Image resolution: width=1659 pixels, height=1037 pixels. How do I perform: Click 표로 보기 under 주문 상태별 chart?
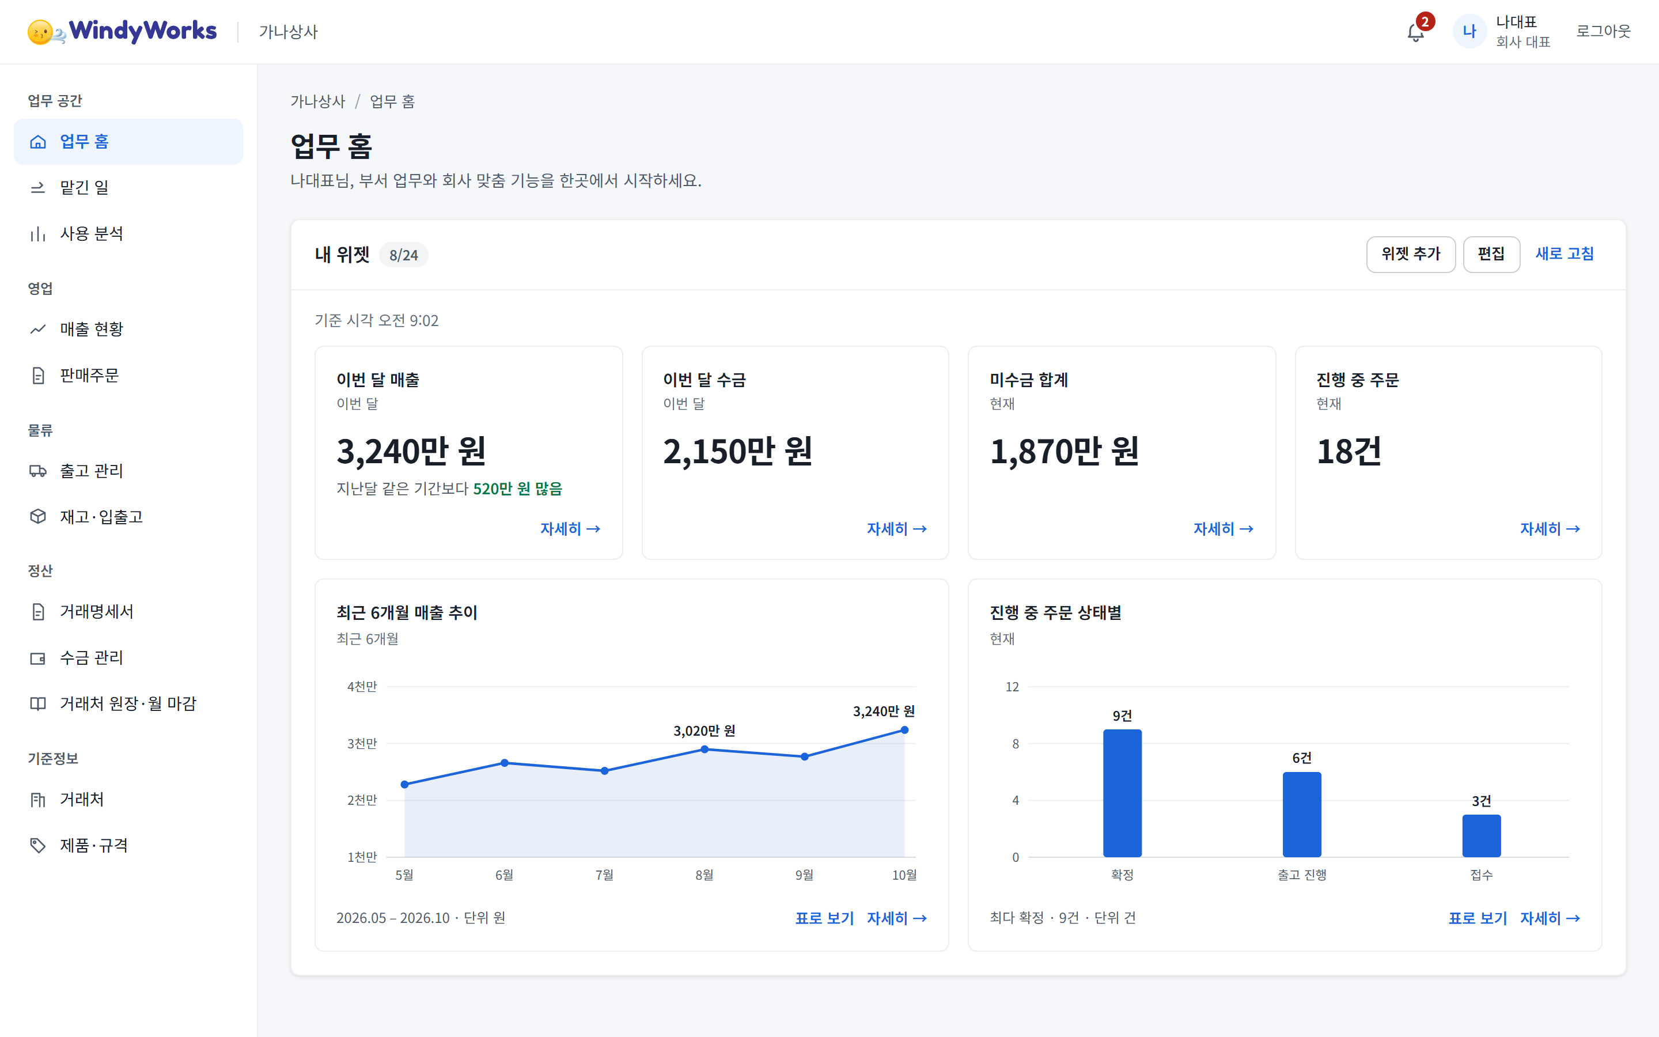point(1478,918)
